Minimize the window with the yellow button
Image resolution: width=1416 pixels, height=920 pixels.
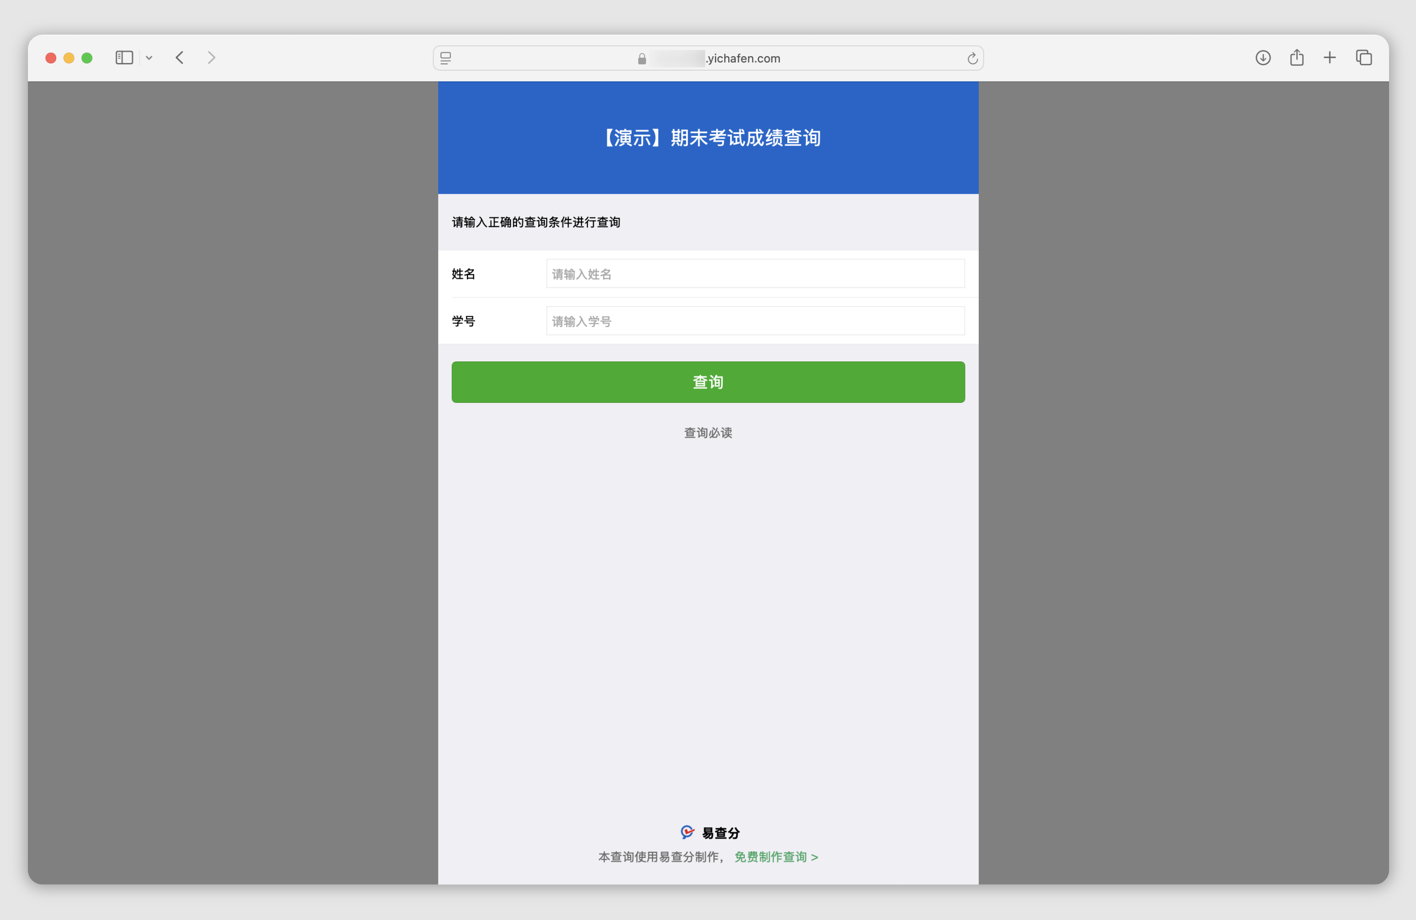pos(69,58)
